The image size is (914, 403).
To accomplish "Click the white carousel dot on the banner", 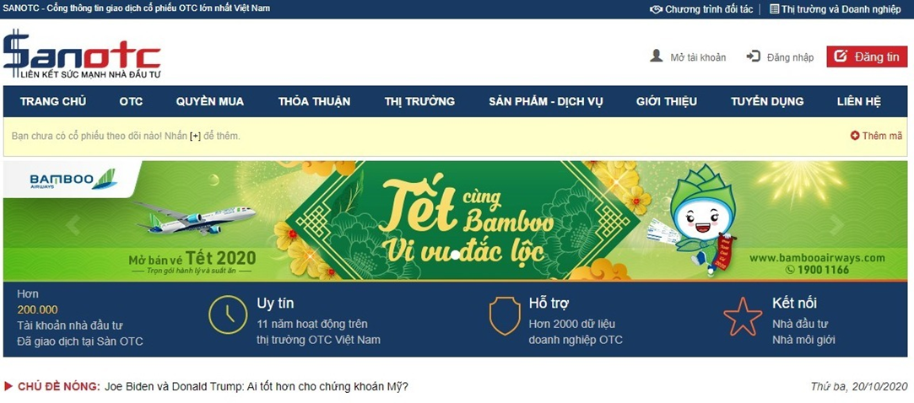I will [x=455, y=254].
